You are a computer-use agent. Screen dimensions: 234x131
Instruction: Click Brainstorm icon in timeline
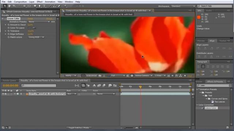tap(110, 86)
